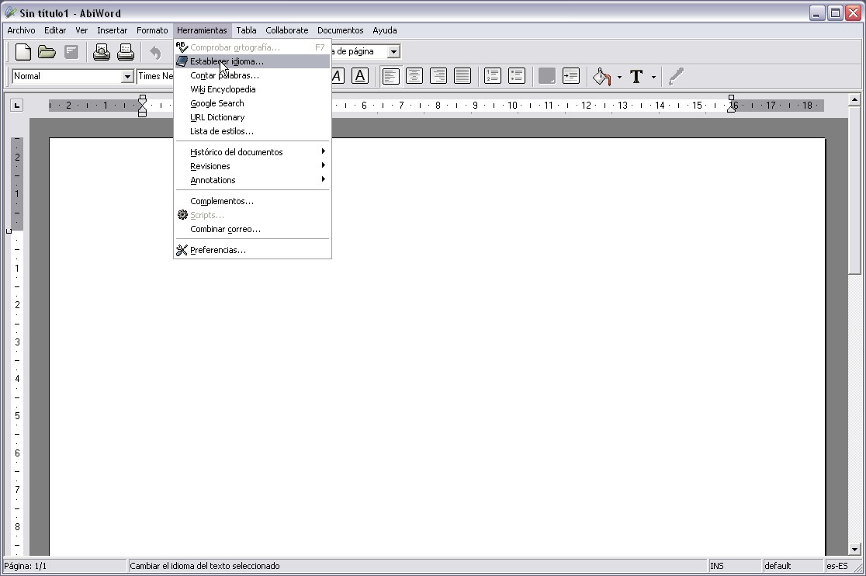866x576 pixels.
Task: Click the bold T font color icon
Action: click(x=636, y=77)
